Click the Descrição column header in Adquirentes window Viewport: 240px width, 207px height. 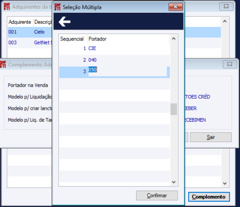[x=43, y=22]
